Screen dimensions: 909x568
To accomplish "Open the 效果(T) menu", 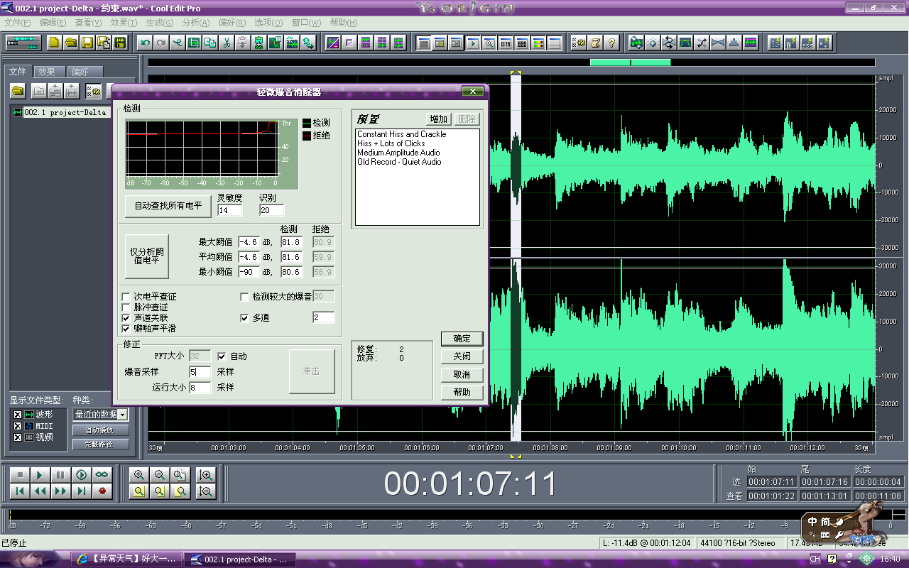I will pyautogui.click(x=123, y=23).
